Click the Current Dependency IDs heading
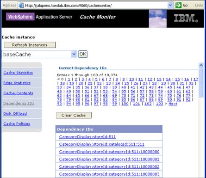 [83, 68]
